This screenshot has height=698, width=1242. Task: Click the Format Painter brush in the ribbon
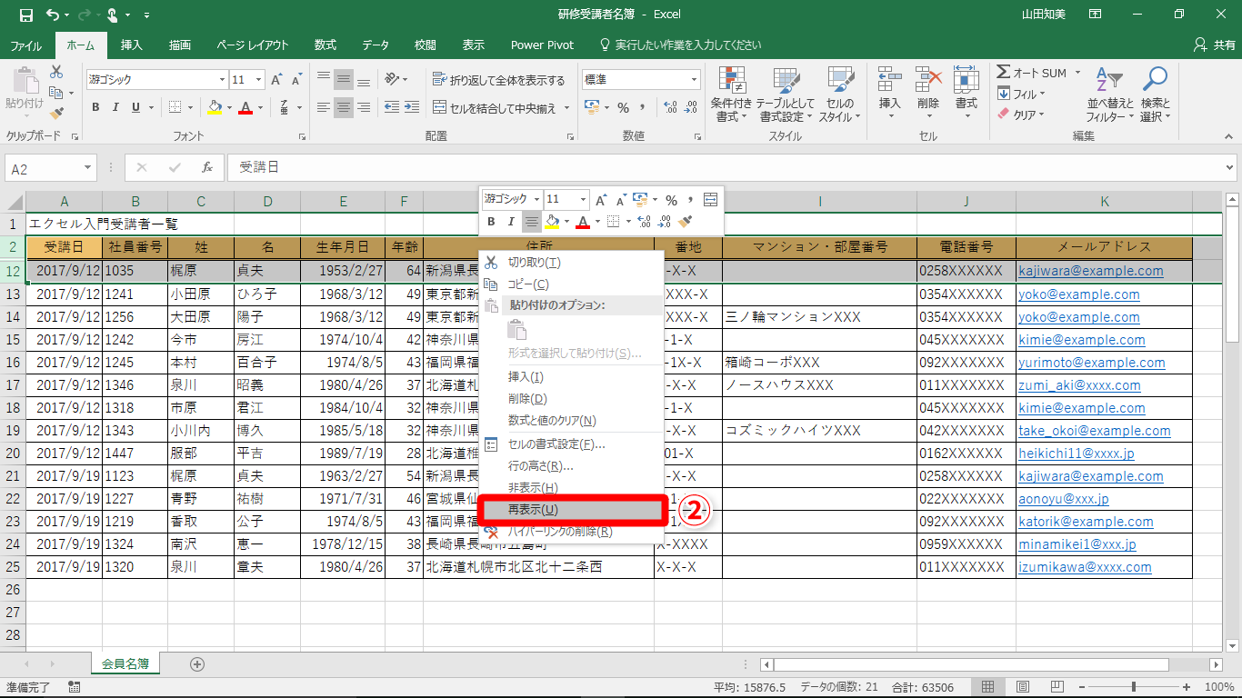tap(56, 114)
